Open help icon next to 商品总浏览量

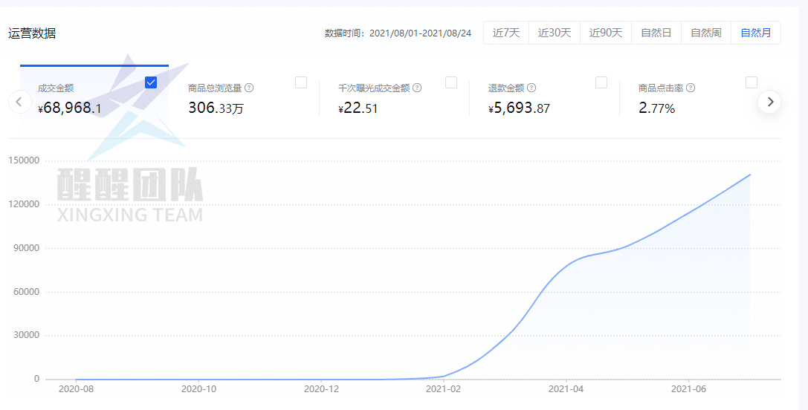coord(249,88)
